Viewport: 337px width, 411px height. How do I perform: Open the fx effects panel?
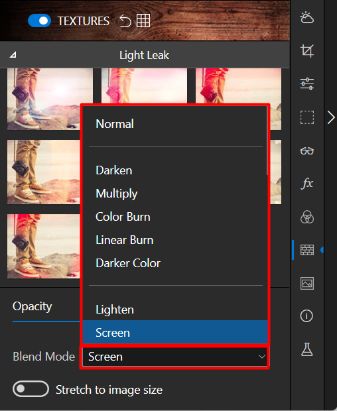click(x=307, y=183)
